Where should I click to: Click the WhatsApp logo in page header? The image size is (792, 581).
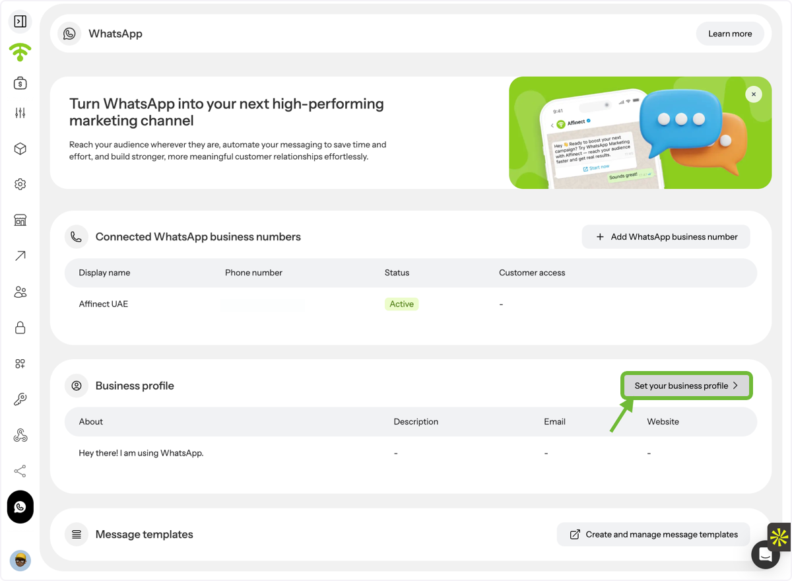[69, 34]
